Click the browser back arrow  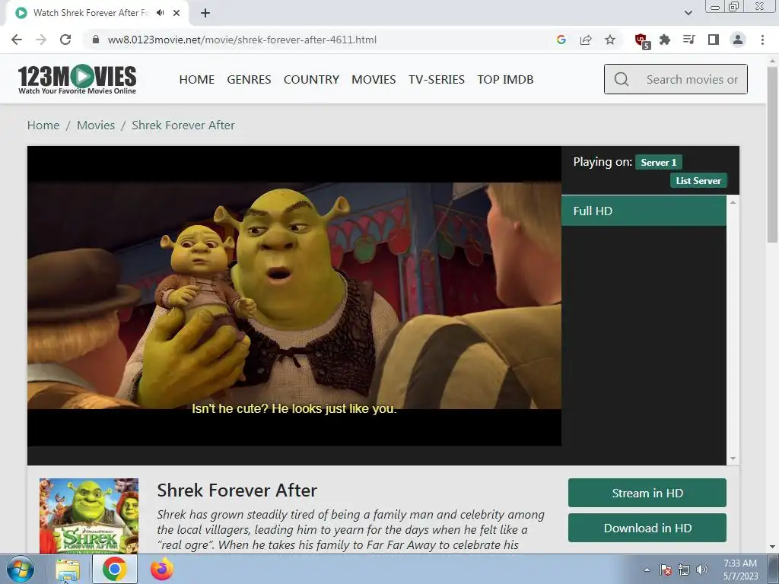[17, 40]
